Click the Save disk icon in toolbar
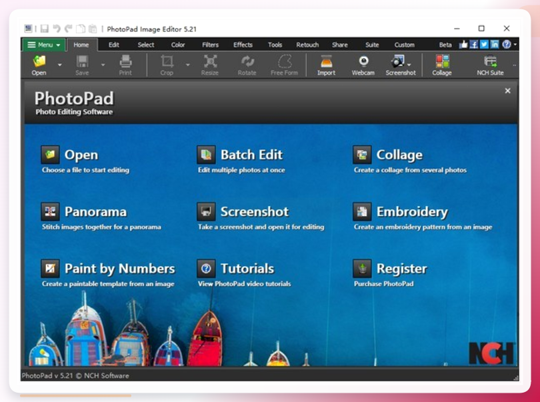Viewport: 540px width, 402px height. click(82, 61)
